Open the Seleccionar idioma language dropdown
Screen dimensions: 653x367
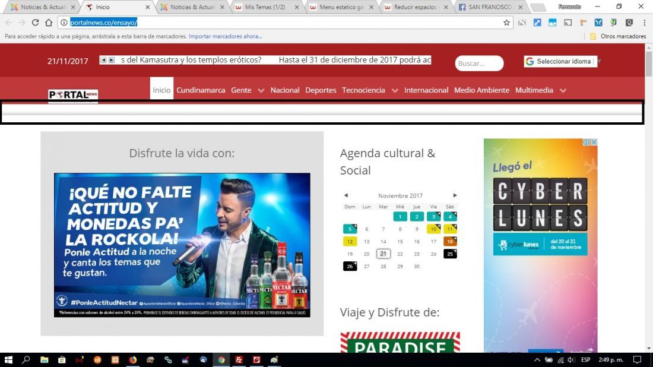560,61
